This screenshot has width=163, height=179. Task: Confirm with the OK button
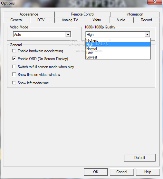[96, 172]
